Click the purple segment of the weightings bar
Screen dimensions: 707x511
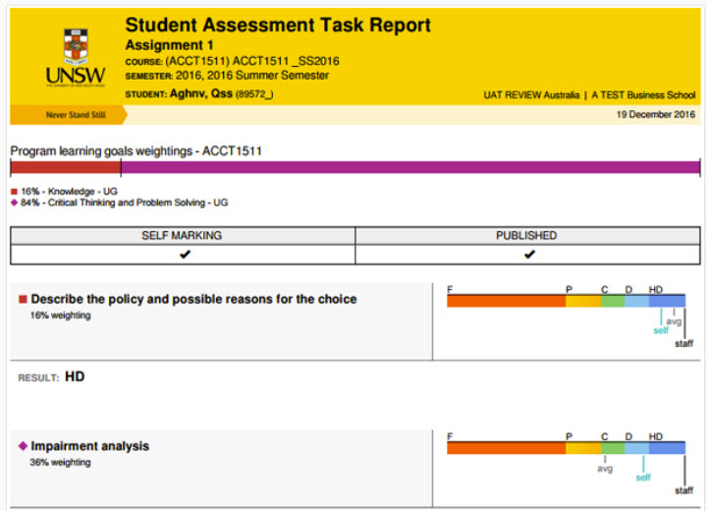click(409, 167)
